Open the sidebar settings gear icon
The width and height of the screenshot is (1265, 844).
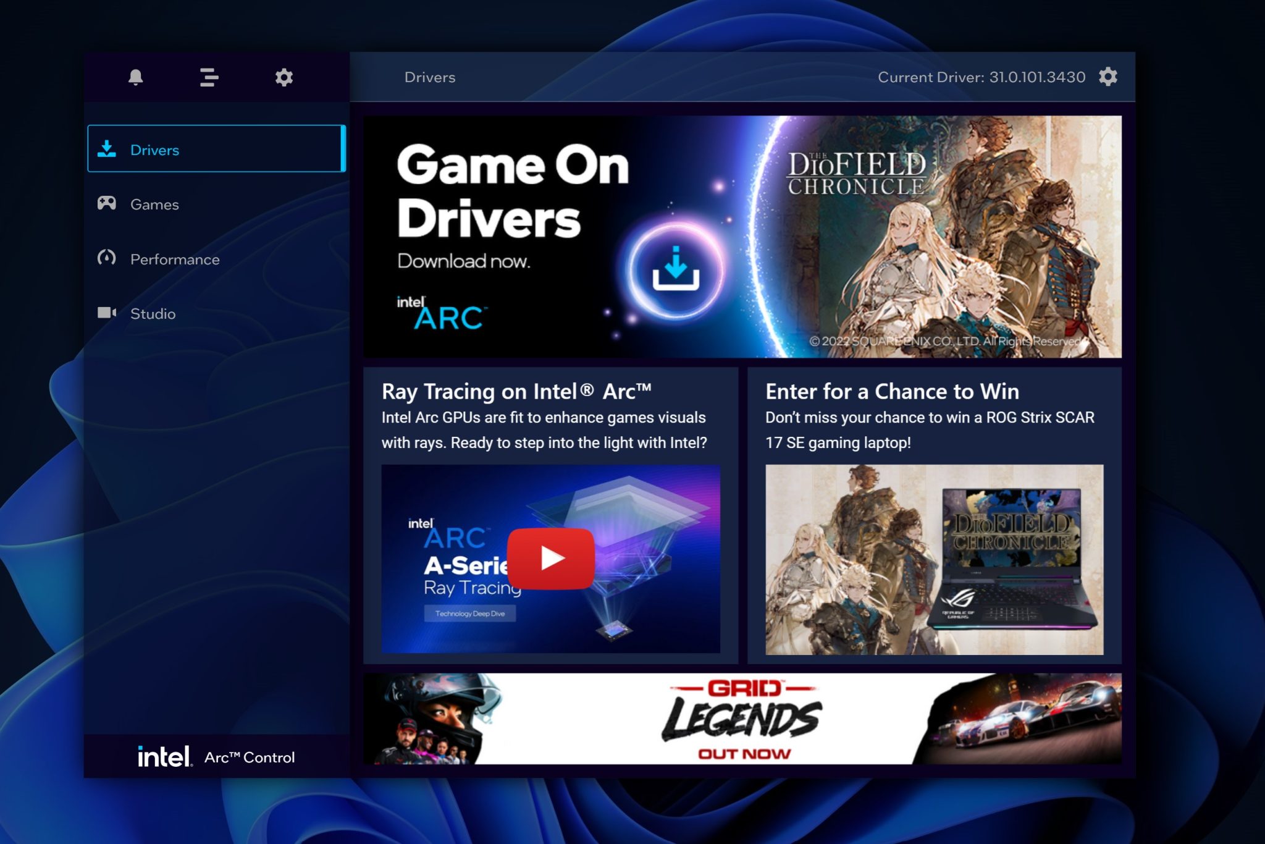coord(284,77)
